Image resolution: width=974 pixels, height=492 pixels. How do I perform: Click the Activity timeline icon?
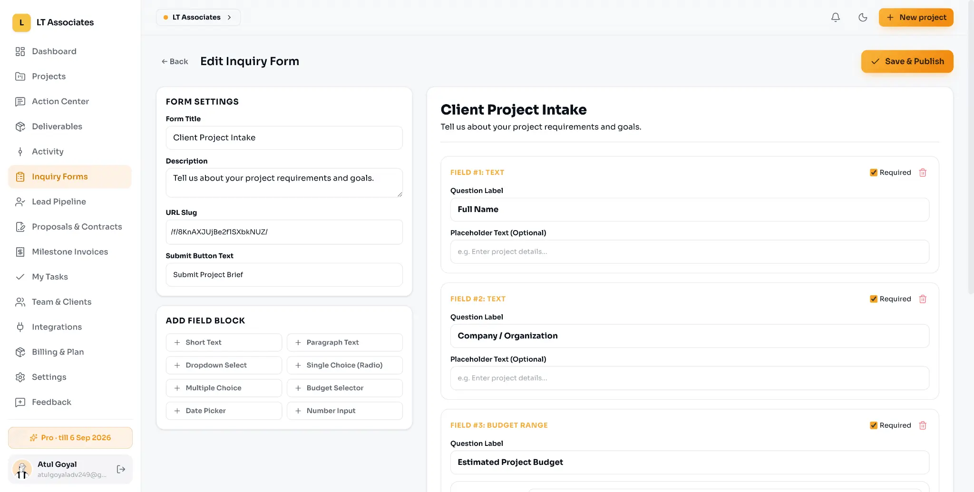pos(20,152)
